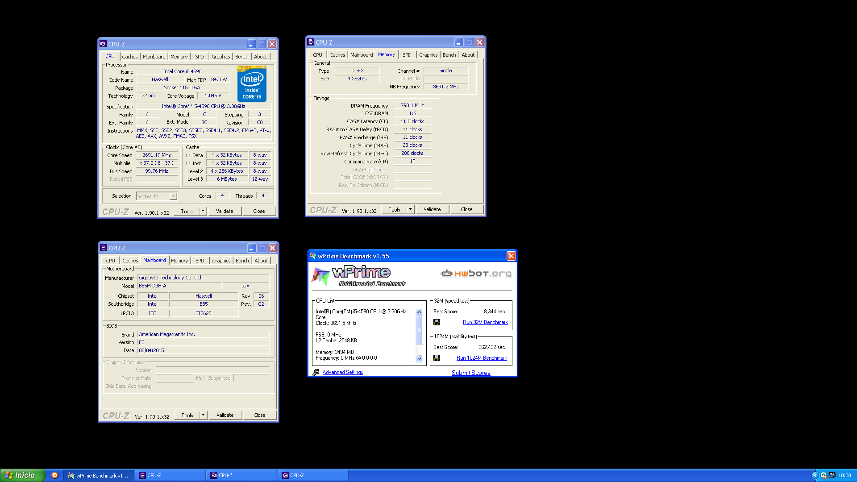This screenshot has height=482, width=857.
Task: Click the BIOS date field 08/04/2015
Action: pyautogui.click(x=203, y=350)
